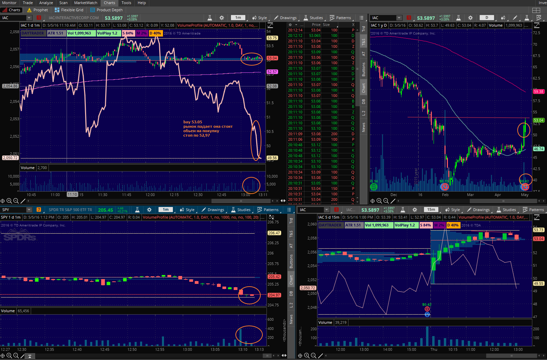Open Patterns menu in top-left chart

click(340, 18)
